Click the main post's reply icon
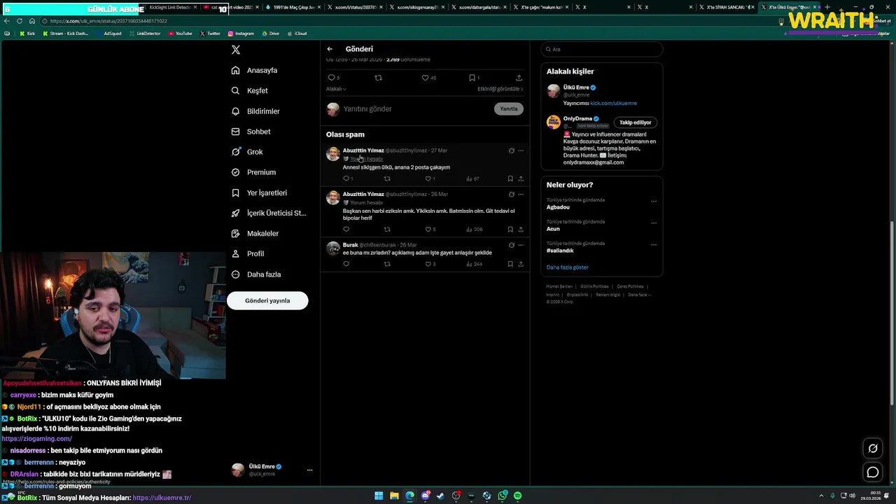Viewport: 896px width, 504px height. pyautogui.click(x=332, y=78)
